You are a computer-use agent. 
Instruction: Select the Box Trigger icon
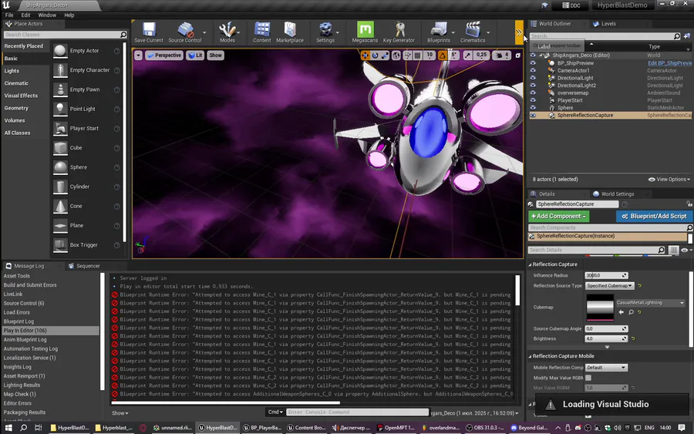(60, 245)
